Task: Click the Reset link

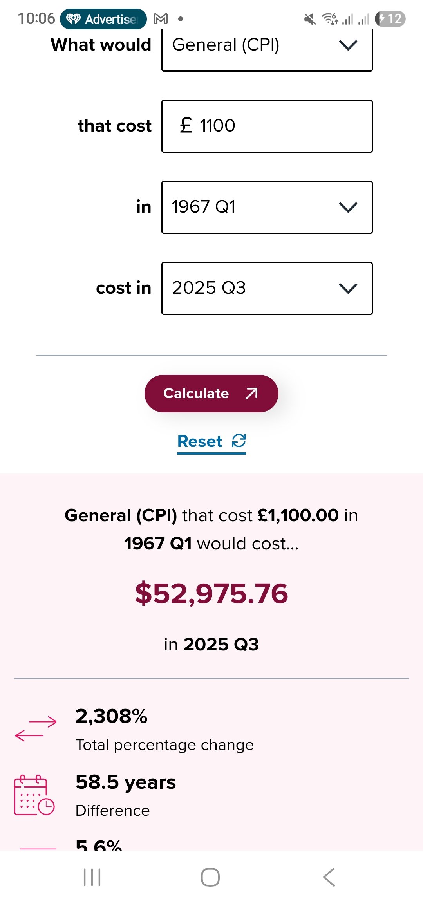Action: [211, 442]
